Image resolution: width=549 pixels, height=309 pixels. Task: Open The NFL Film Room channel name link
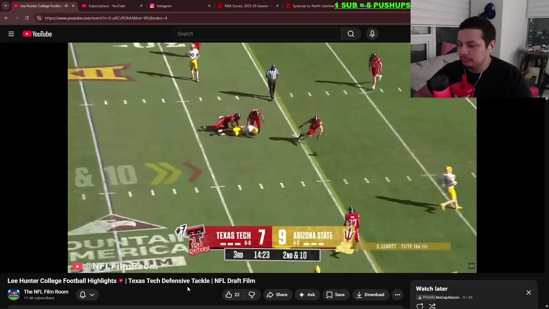46,292
